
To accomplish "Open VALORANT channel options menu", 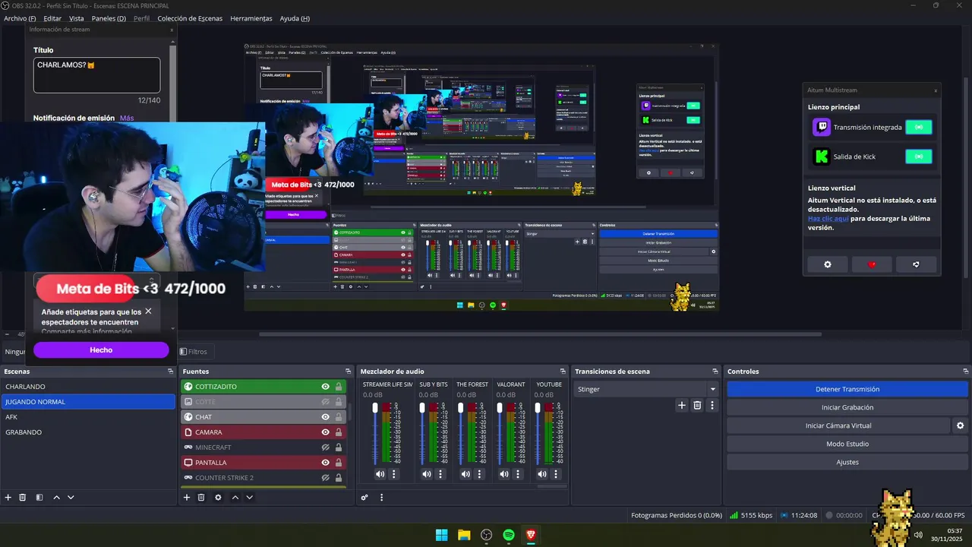I will (517, 474).
